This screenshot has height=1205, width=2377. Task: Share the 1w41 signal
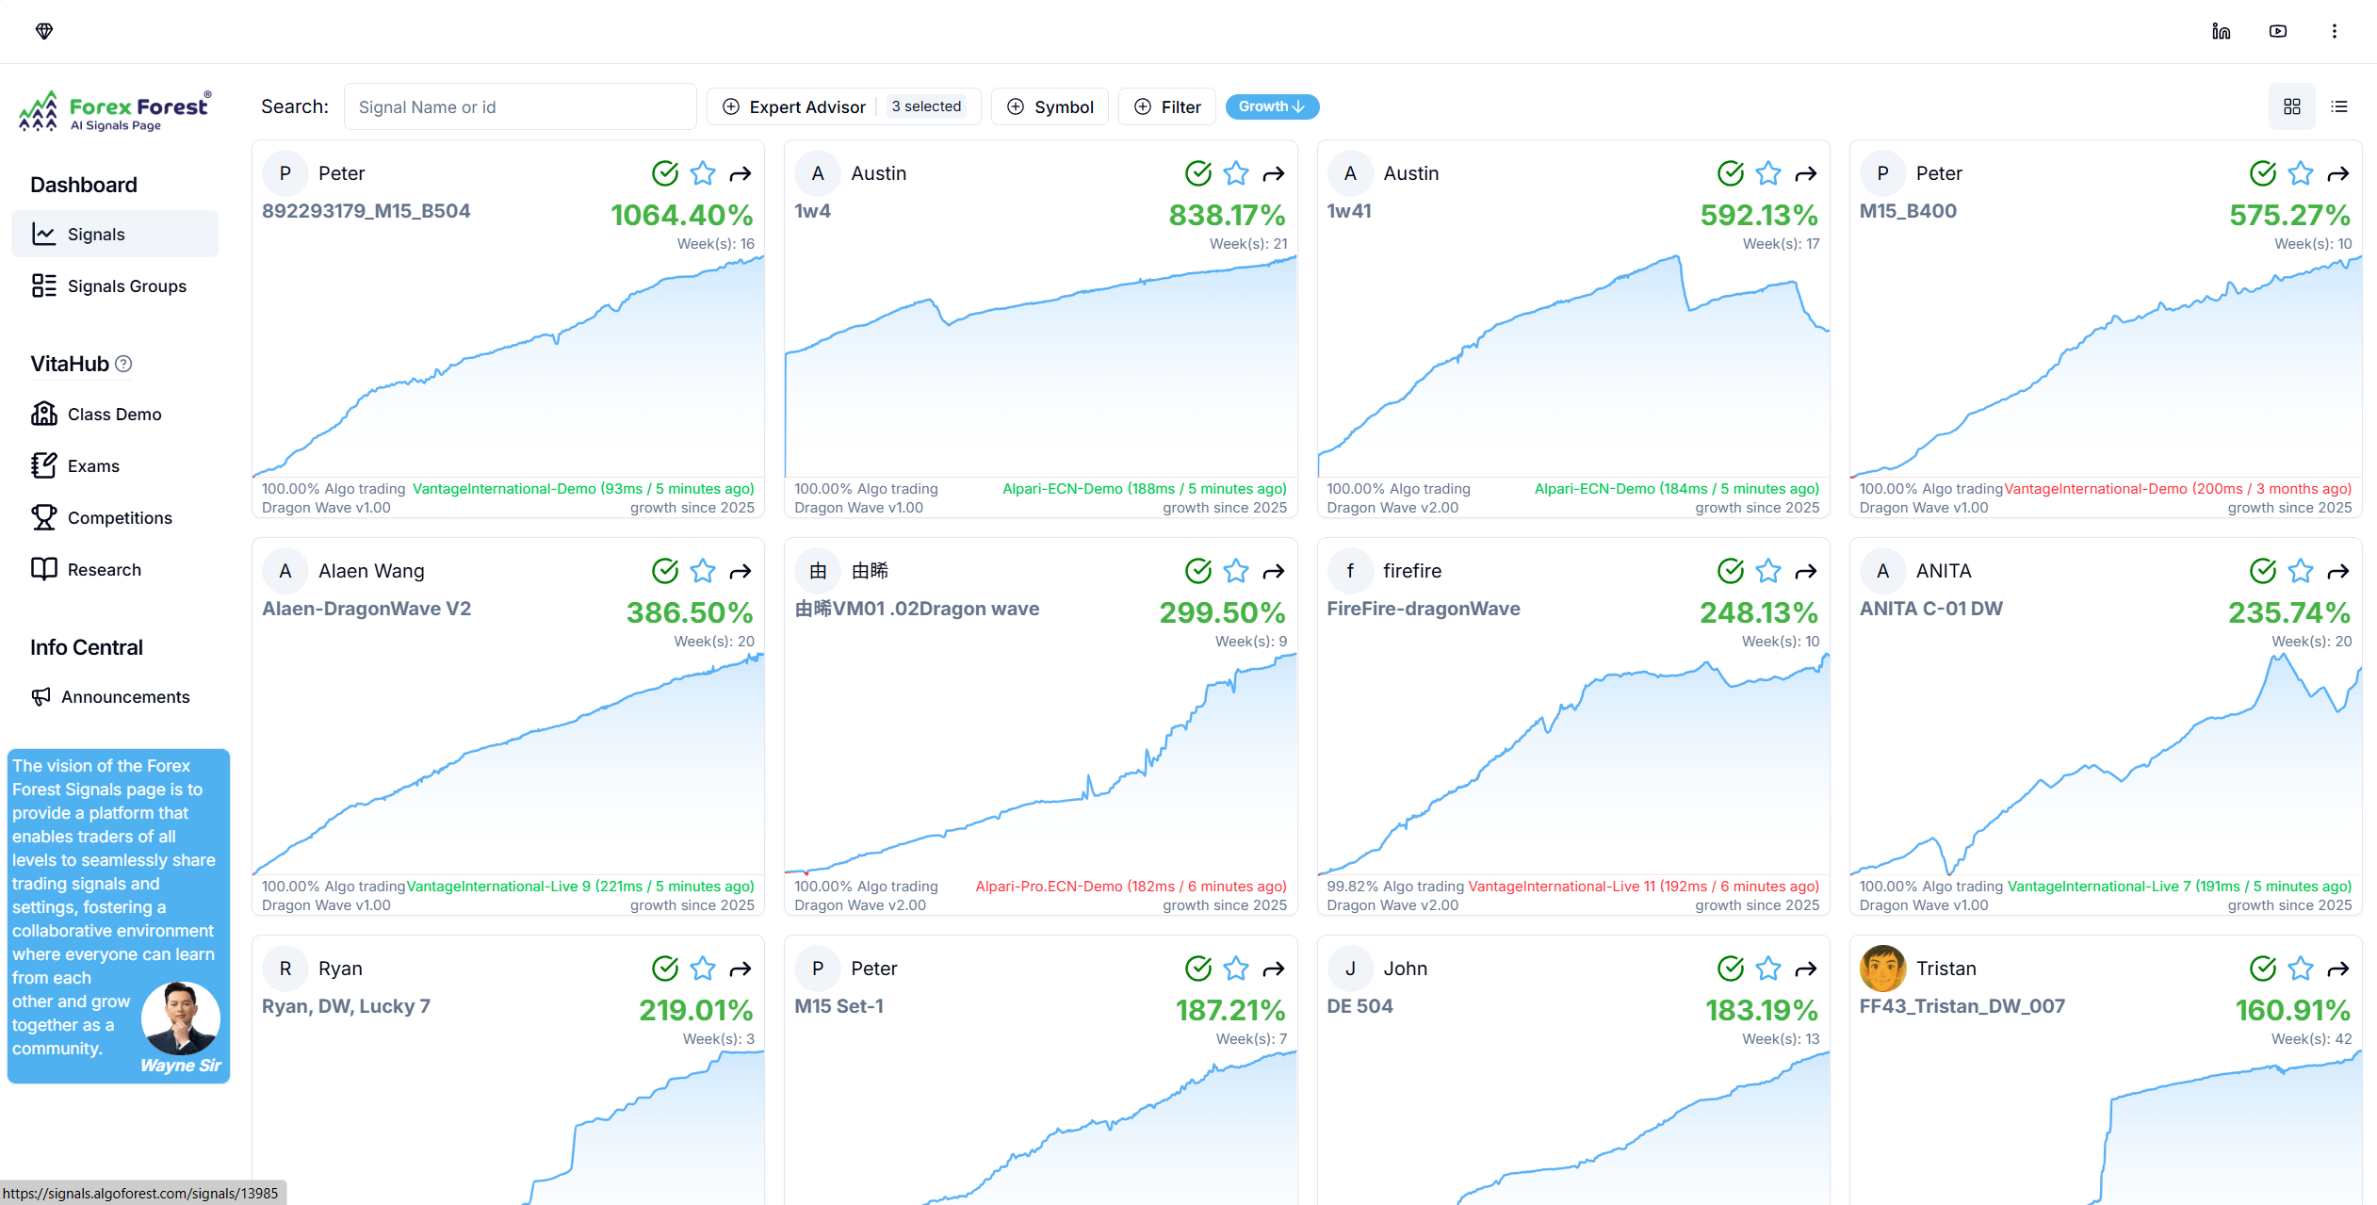(1806, 173)
